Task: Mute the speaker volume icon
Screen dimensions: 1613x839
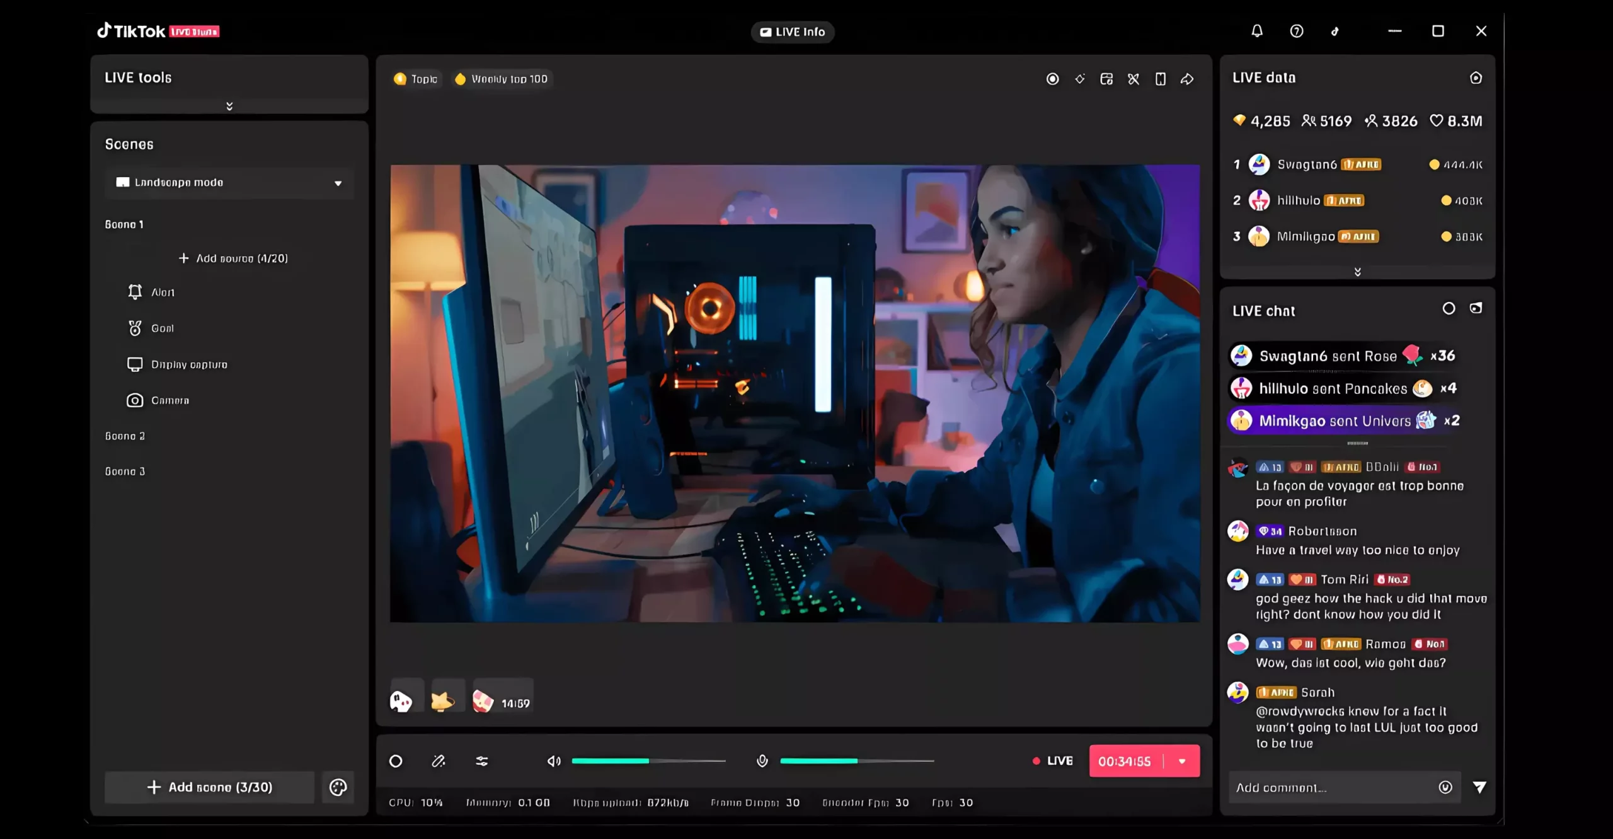Action: click(554, 761)
